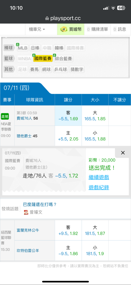Click the 球隊資訊 column header
Image resolution: width=131 pixels, height=285 pixels.
coord(35,99)
